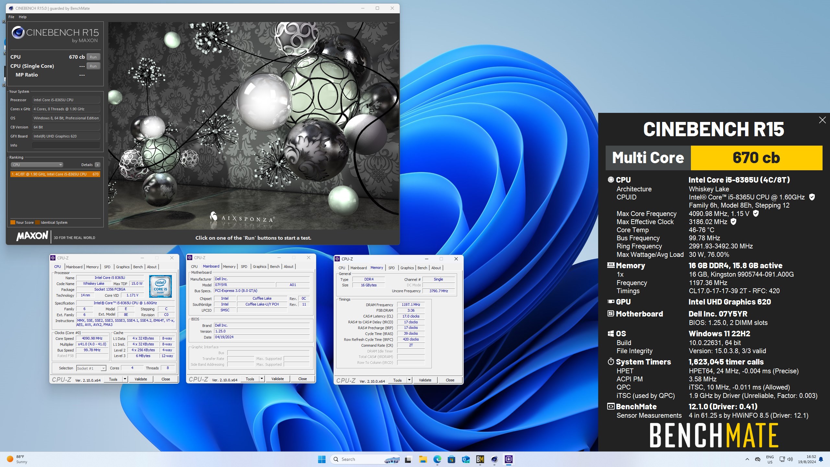Image resolution: width=830 pixels, height=467 pixels.
Task: Open Outlook (new) from the taskbar
Action: pyautogui.click(x=466, y=459)
